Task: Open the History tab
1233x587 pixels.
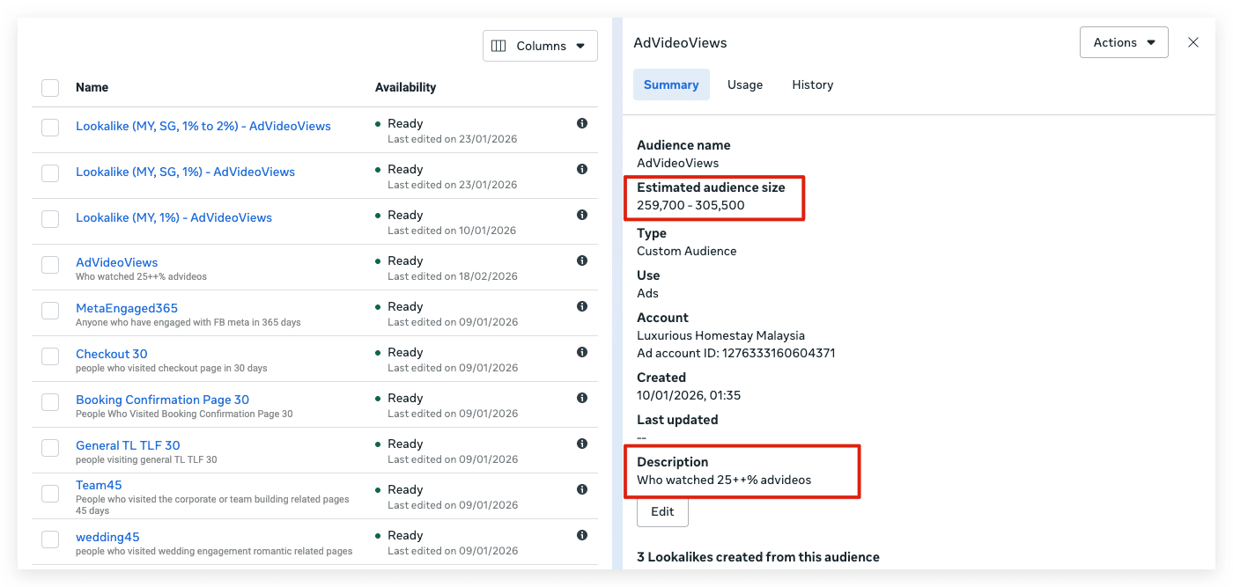Action: pos(813,84)
